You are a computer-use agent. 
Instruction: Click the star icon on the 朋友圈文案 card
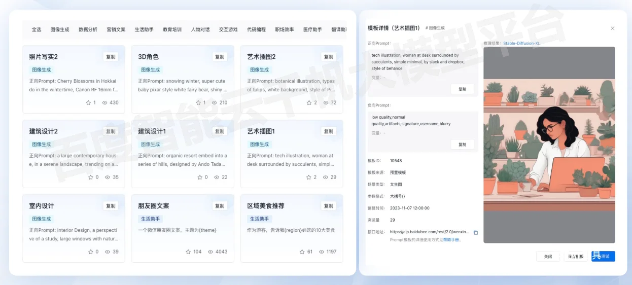point(188,252)
